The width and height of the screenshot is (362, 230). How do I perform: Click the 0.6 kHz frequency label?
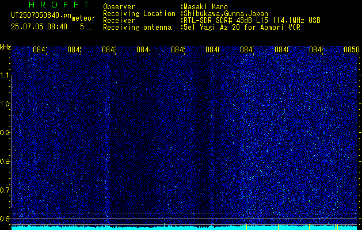[x=5, y=218]
